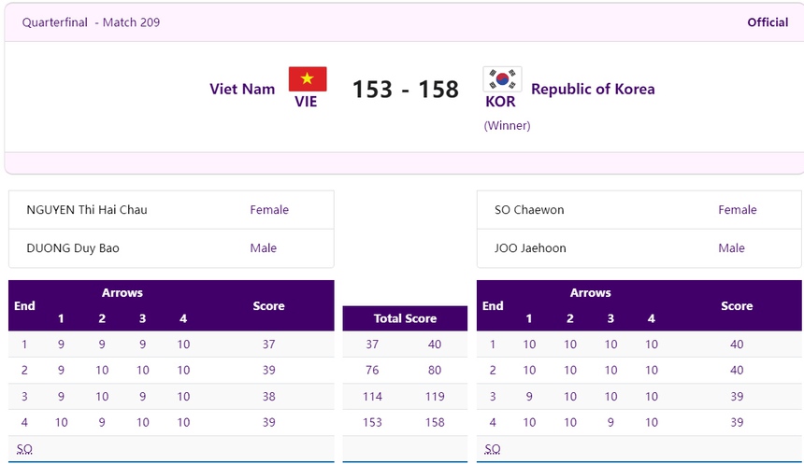Click the final total 153 in Total Score table
The height and width of the screenshot is (464, 804).
tap(372, 423)
